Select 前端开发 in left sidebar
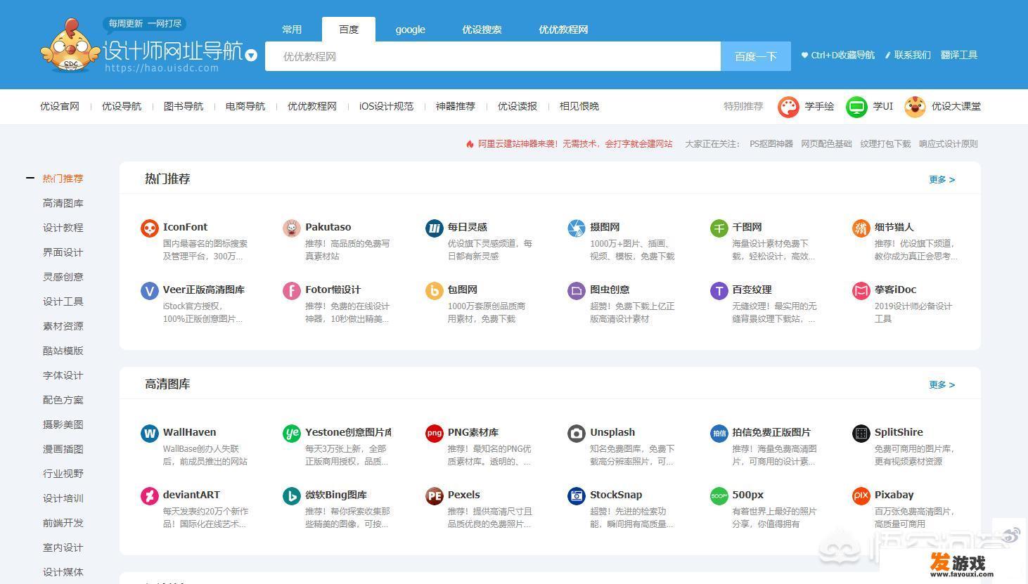 [x=63, y=523]
